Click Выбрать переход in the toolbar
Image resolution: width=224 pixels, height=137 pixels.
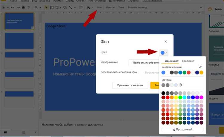point(137,7)
